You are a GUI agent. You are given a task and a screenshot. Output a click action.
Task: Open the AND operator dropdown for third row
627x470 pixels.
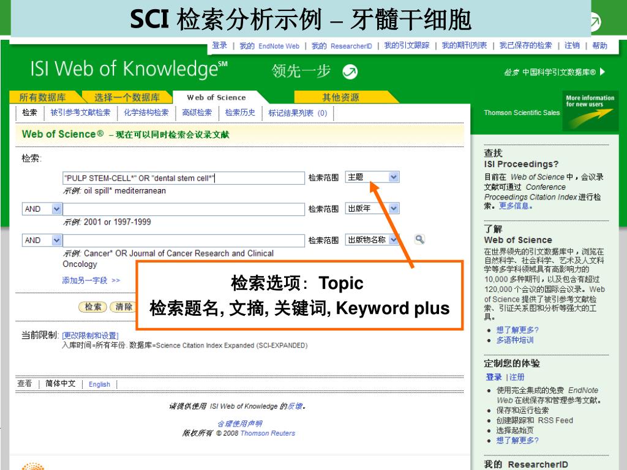pos(42,240)
